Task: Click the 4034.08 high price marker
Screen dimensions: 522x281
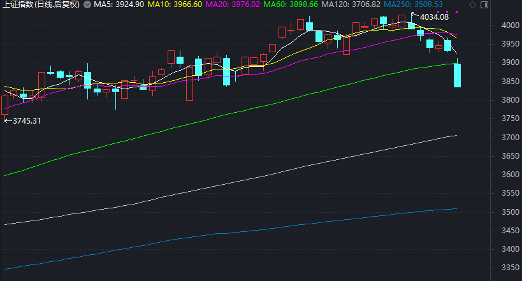Action: pos(434,17)
